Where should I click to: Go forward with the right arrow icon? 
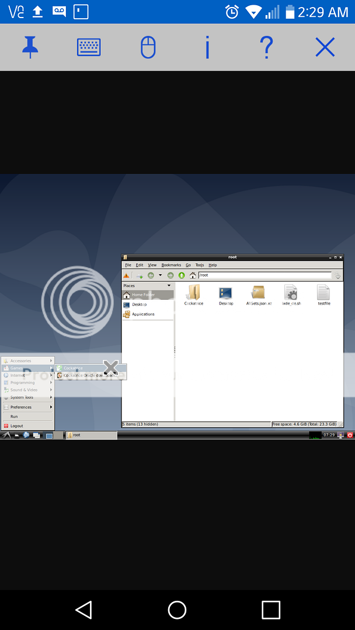pyautogui.click(x=170, y=275)
